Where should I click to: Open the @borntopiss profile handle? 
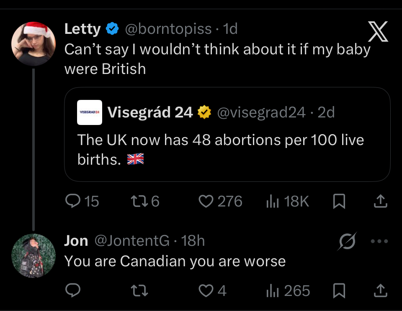[168, 29]
